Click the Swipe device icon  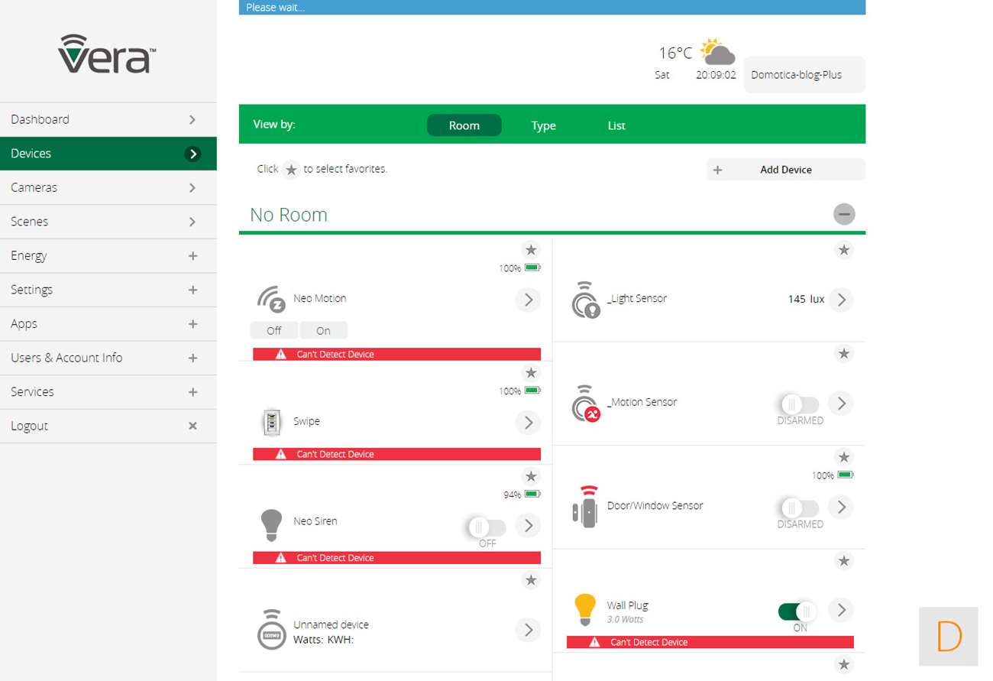tap(271, 422)
